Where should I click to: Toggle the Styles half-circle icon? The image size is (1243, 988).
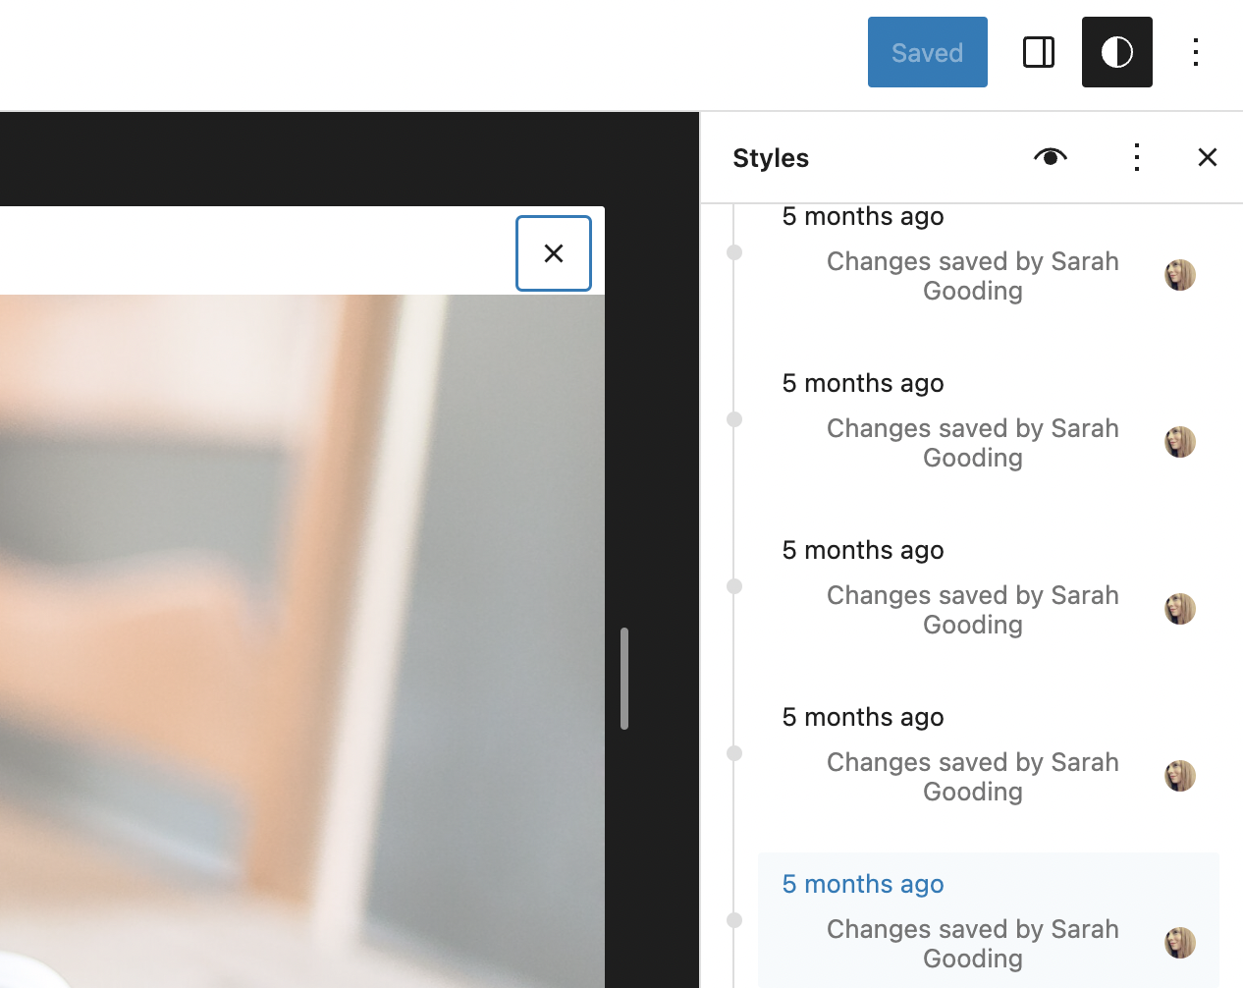click(x=1116, y=52)
